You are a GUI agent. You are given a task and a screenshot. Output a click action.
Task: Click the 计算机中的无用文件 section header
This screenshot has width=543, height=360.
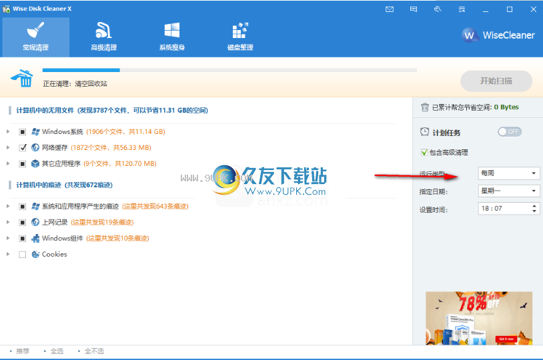click(112, 111)
